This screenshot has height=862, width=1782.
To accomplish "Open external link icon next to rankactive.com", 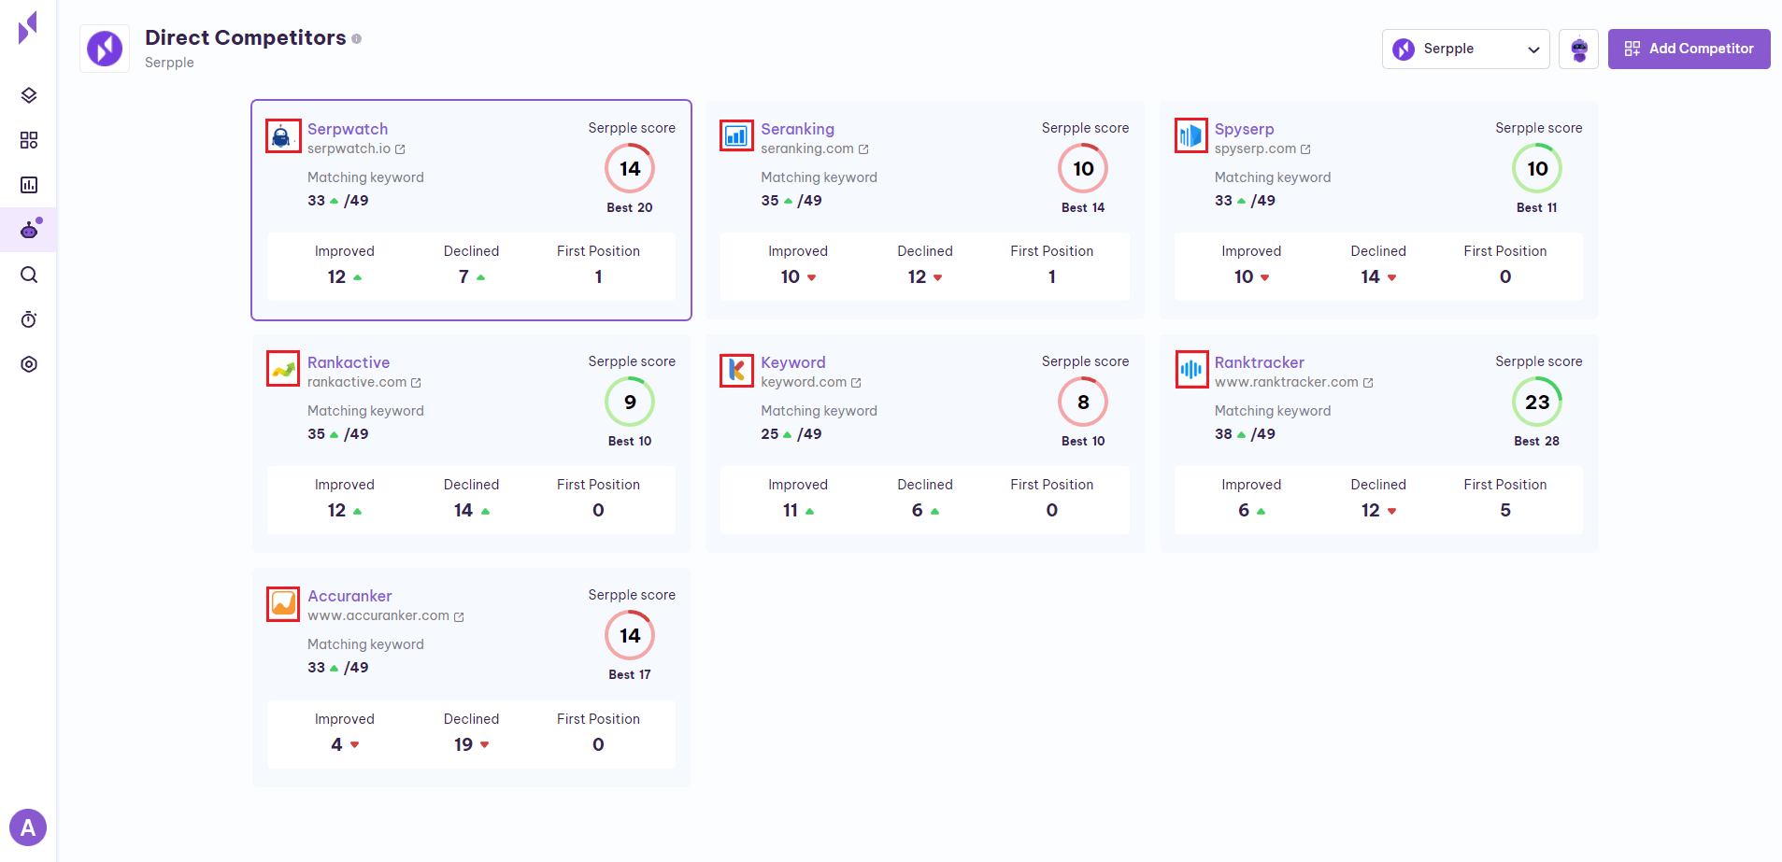I will (x=416, y=383).
